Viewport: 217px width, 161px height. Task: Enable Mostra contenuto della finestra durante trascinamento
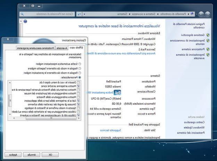point(78,90)
